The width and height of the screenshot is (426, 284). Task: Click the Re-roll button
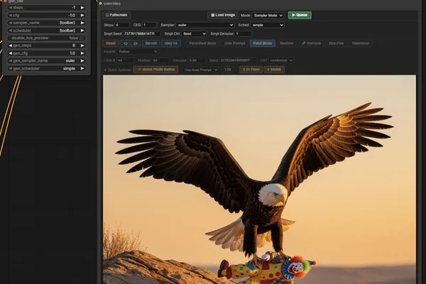[x=151, y=43]
